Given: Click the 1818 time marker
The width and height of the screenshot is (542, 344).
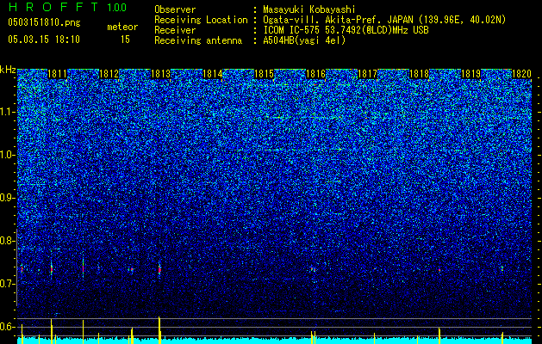Looking at the screenshot, I should 419,74.
